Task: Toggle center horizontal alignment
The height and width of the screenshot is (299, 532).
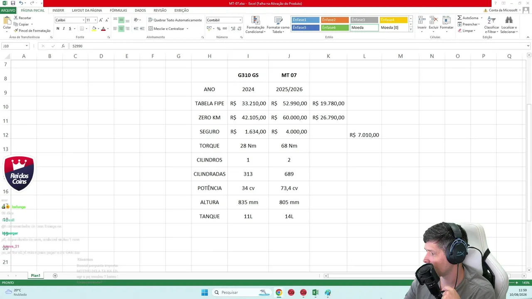Action: (121, 29)
